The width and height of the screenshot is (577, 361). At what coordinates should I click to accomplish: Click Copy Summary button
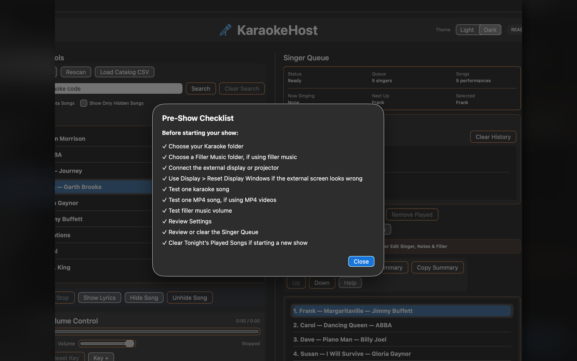coord(437,268)
